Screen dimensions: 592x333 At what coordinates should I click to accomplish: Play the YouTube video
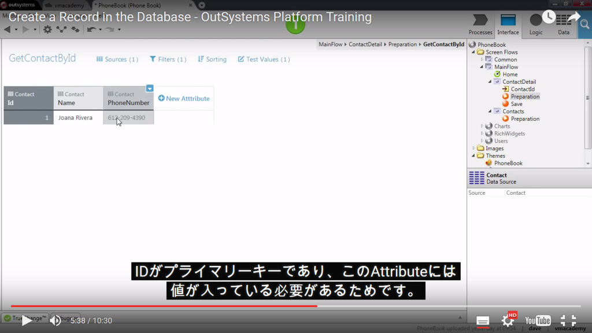pyautogui.click(x=27, y=320)
